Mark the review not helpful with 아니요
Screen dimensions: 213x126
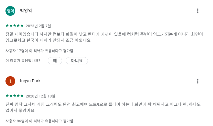[77, 60]
